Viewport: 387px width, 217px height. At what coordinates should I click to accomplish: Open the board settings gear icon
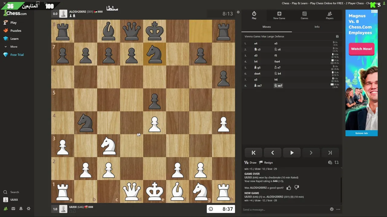tap(238, 12)
